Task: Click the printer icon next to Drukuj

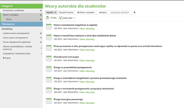Action: (48, 18)
